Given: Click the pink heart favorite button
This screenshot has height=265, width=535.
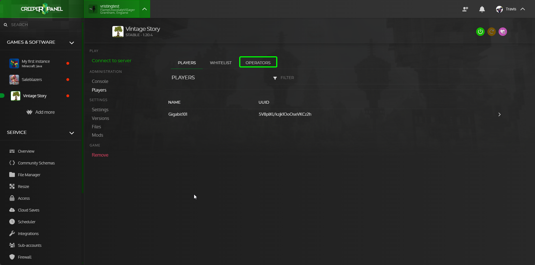Looking at the screenshot, I should tap(503, 32).
